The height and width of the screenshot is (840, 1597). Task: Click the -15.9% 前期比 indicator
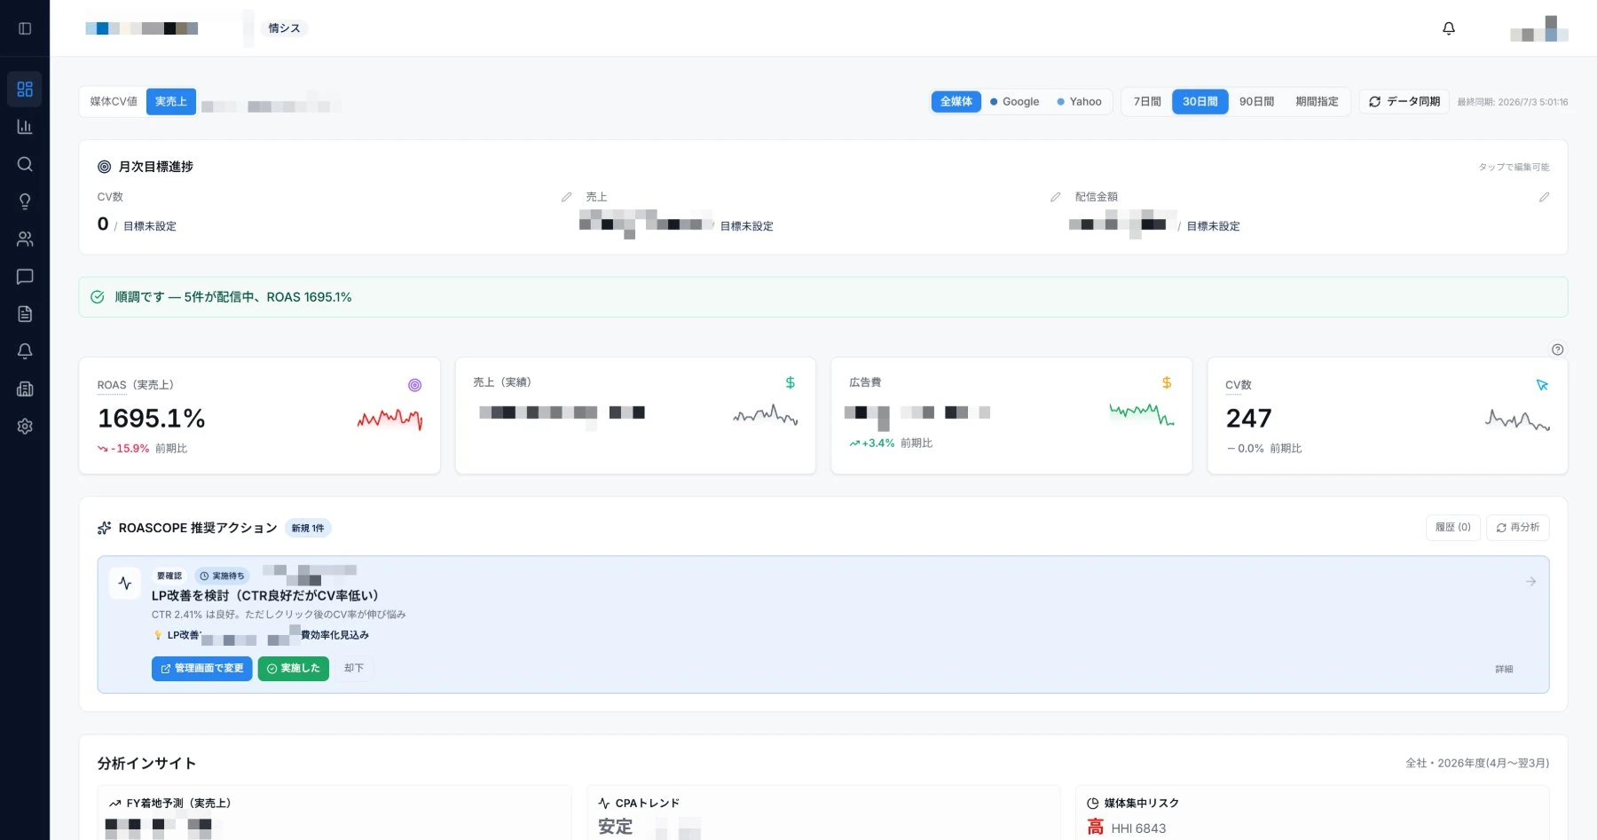pos(142,449)
